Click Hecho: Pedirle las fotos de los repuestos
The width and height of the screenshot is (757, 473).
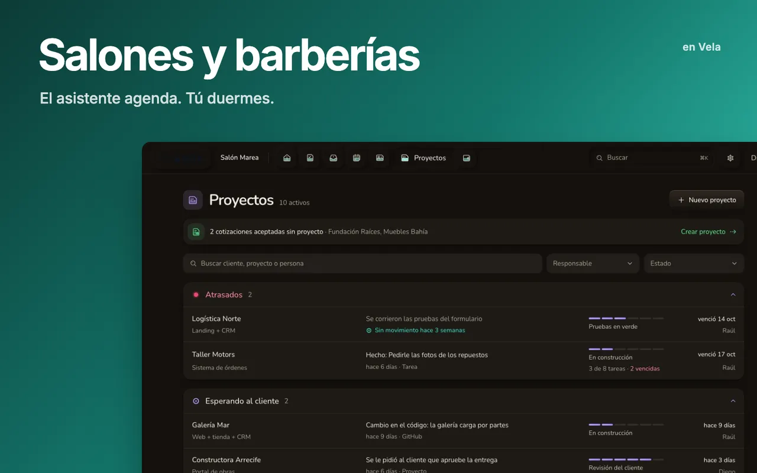click(427, 355)
